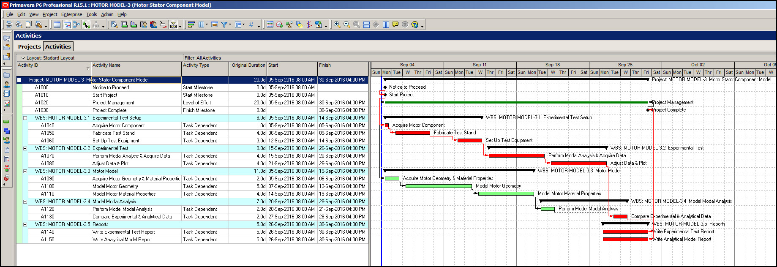Click Fabricate Test Stand red Gantt bar

[x=412, y=133]
